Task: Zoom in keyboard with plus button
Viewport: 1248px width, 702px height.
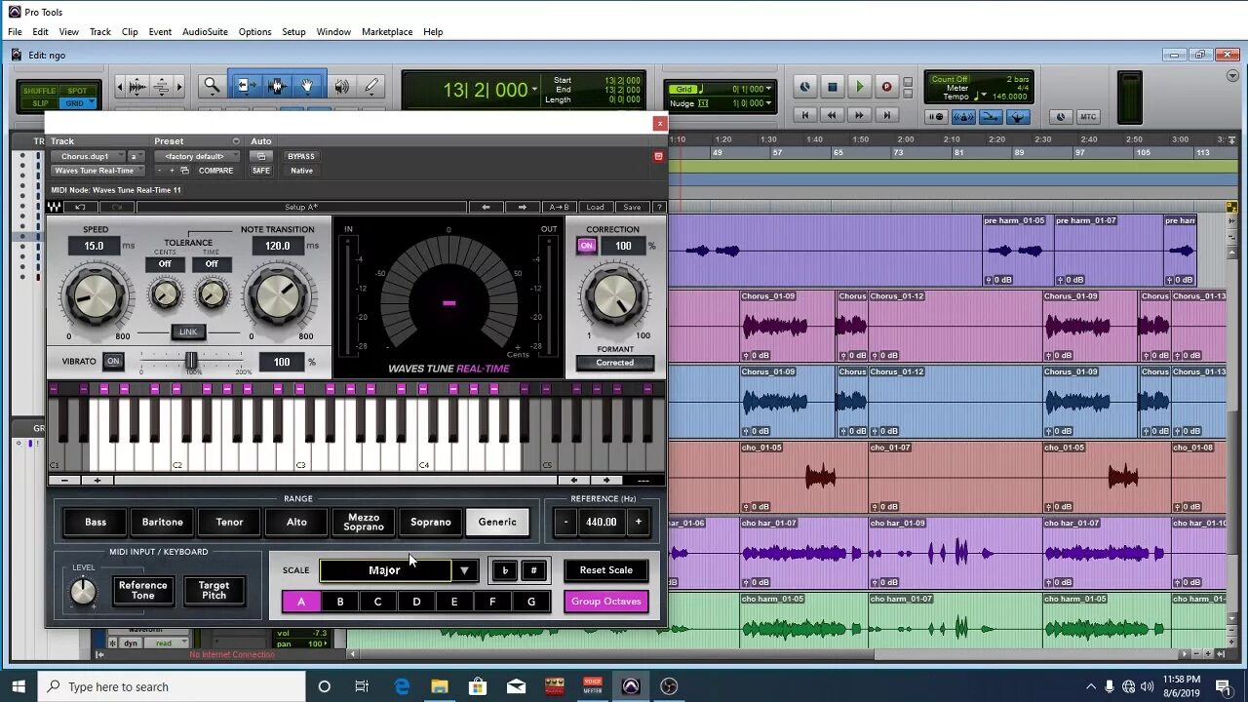Action: click(97, 480)
